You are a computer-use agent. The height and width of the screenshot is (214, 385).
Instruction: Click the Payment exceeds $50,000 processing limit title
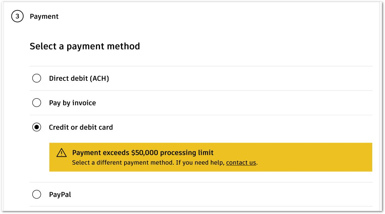tap(143, 152)
